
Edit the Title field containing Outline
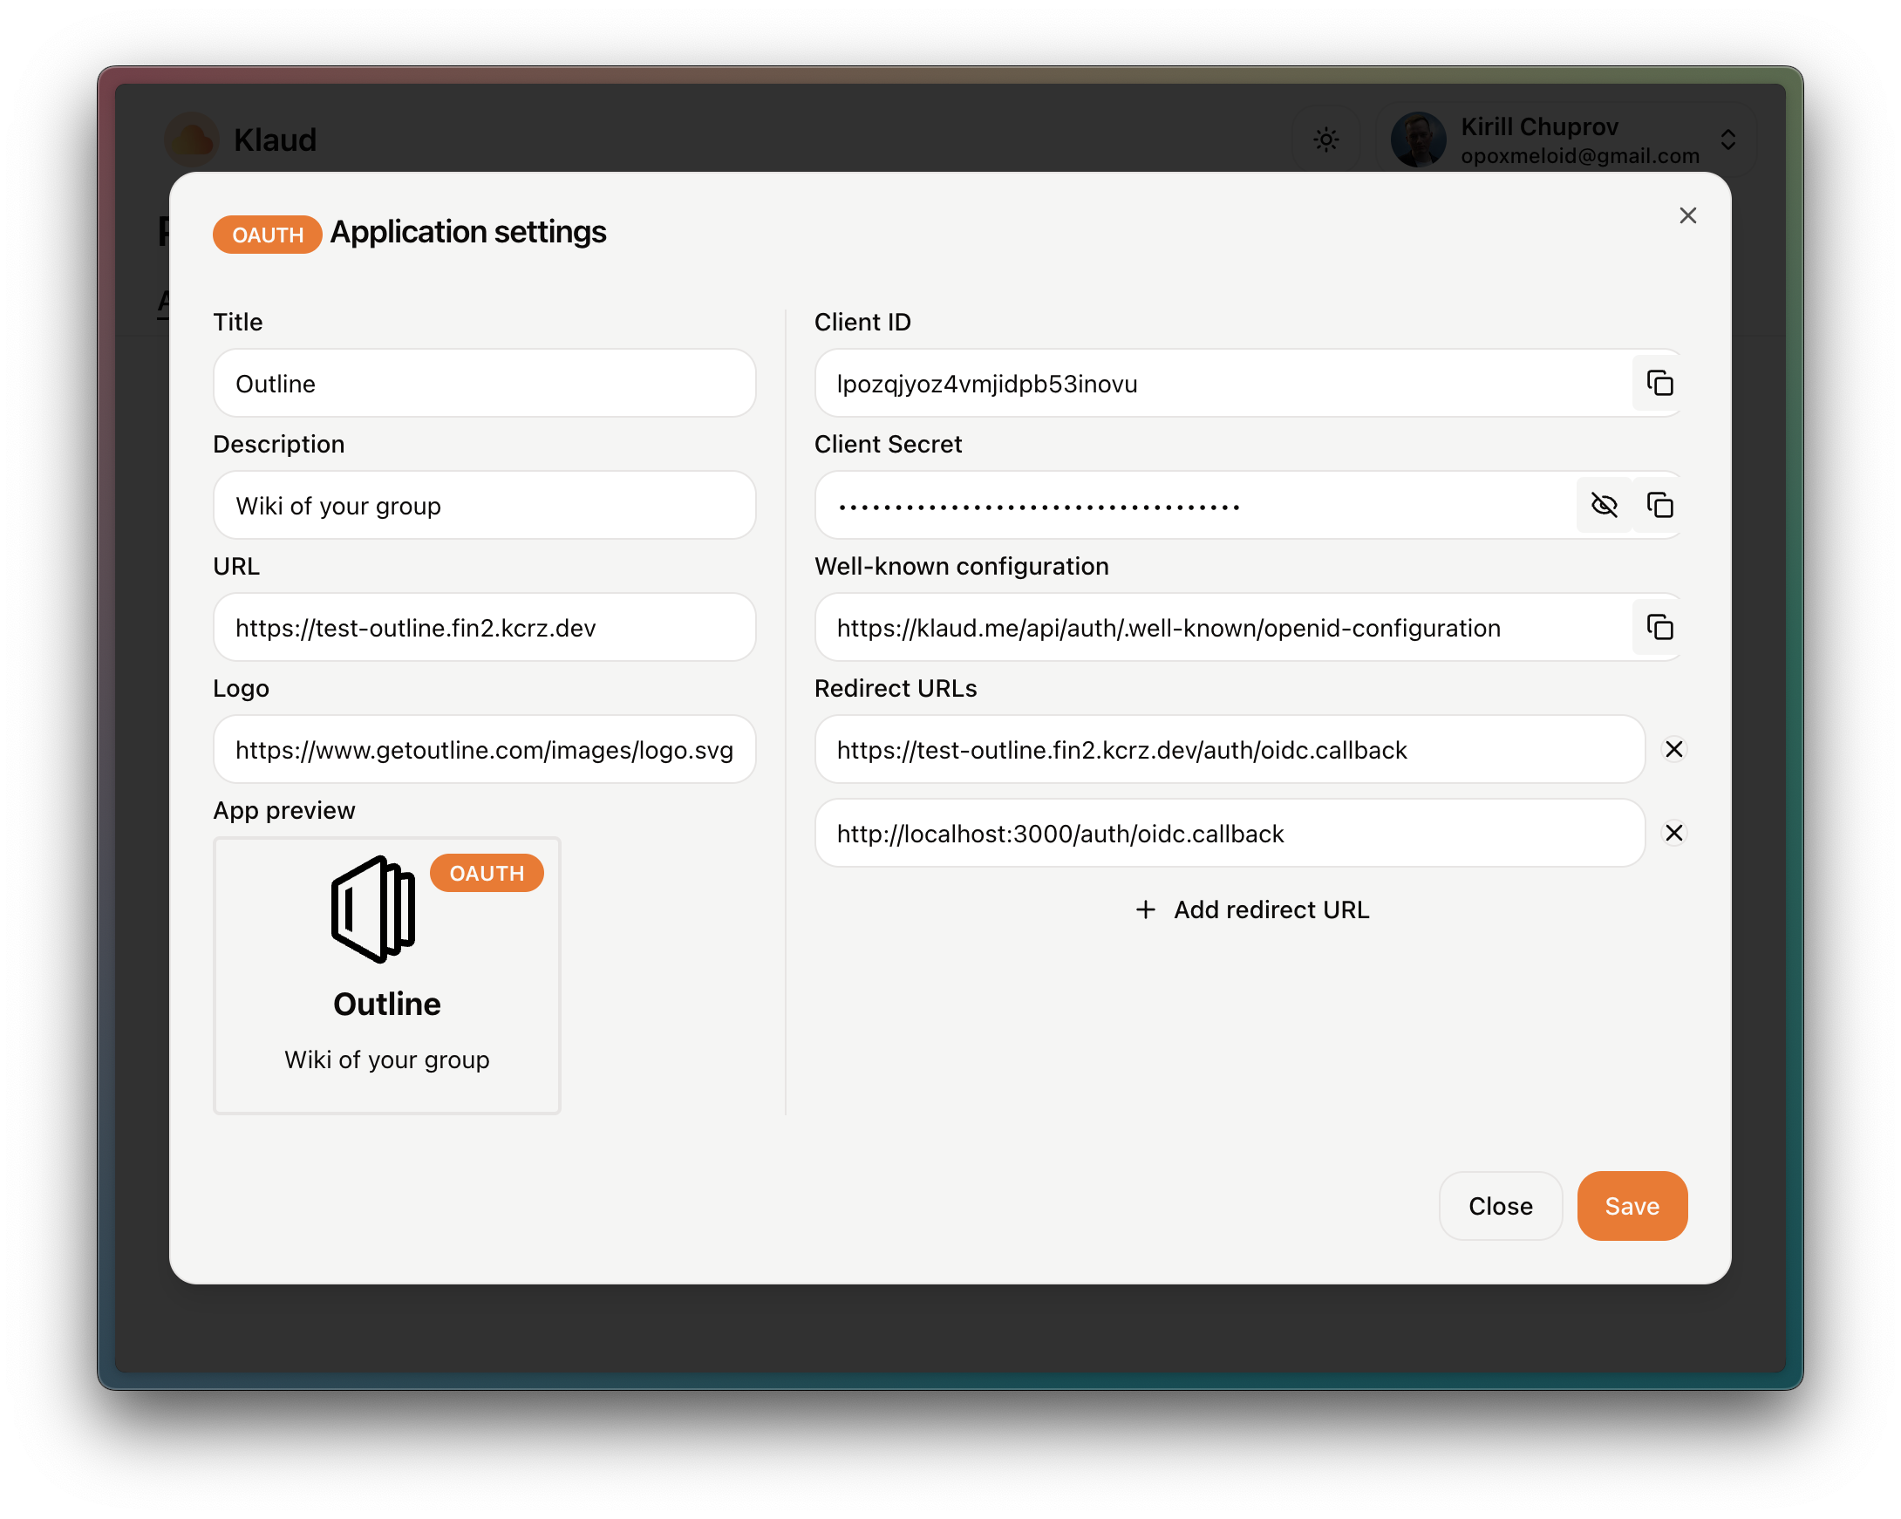point(484,384)
